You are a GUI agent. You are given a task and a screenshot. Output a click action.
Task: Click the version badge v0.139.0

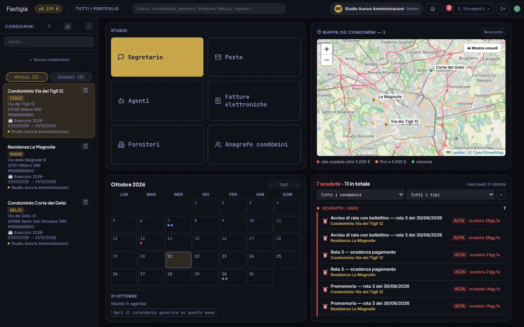pos(48,9)
